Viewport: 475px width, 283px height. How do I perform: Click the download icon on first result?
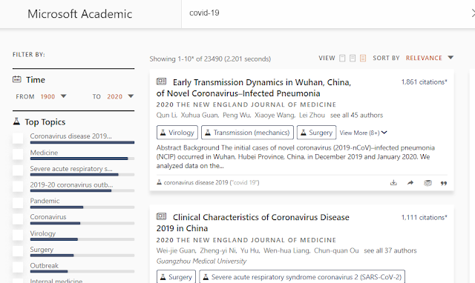tap(393, 183)
